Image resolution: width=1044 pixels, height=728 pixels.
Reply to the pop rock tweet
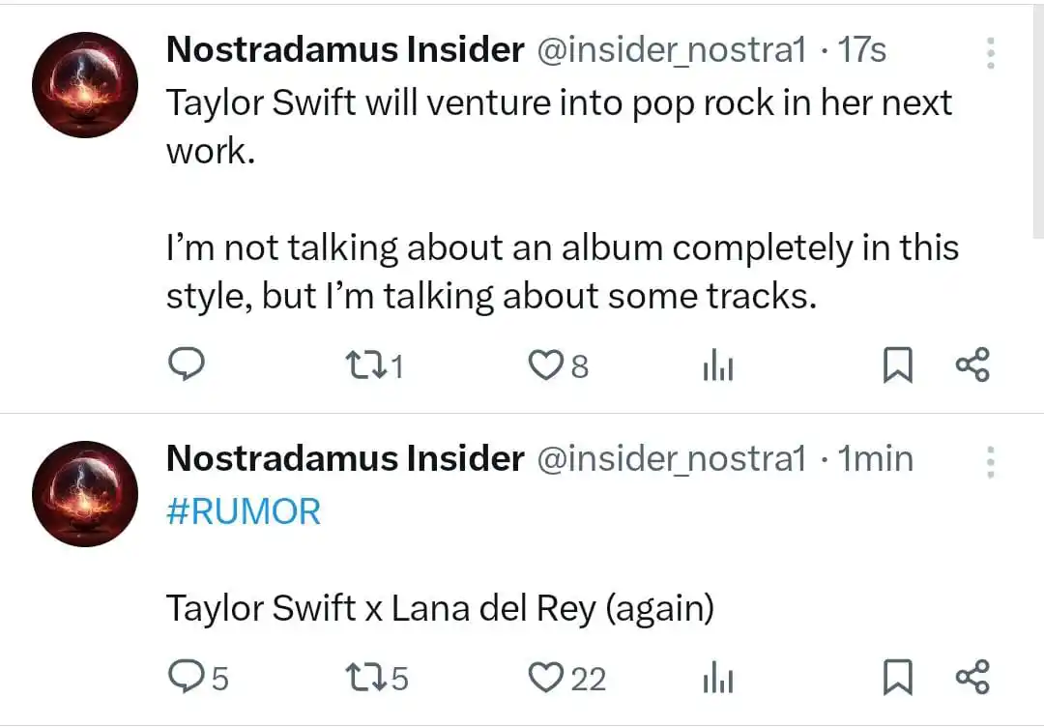tap(186, 364)
